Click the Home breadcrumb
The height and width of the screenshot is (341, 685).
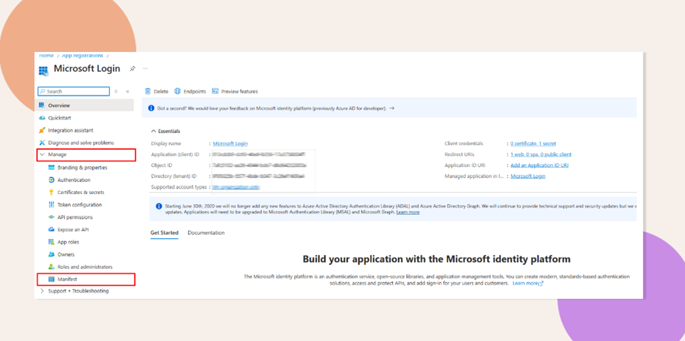click(x=46, y=56)
